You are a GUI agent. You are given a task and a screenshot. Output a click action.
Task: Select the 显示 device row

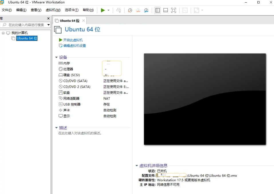coord(94,116)
